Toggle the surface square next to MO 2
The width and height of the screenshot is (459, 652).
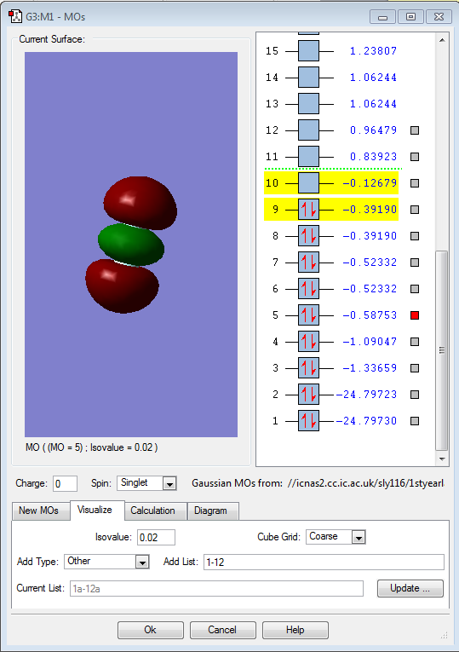coord(415,395)
